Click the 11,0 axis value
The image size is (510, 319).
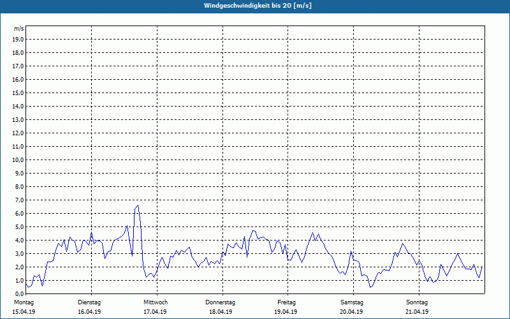tap(18, 147)
